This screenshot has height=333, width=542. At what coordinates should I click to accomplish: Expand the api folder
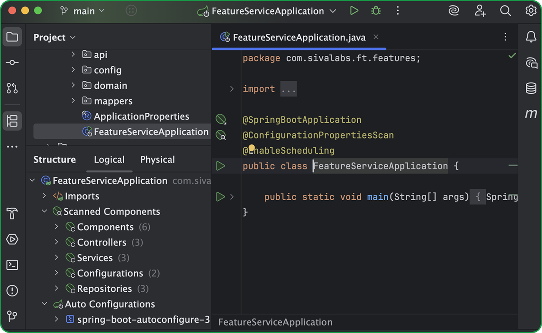pos(73,54)
